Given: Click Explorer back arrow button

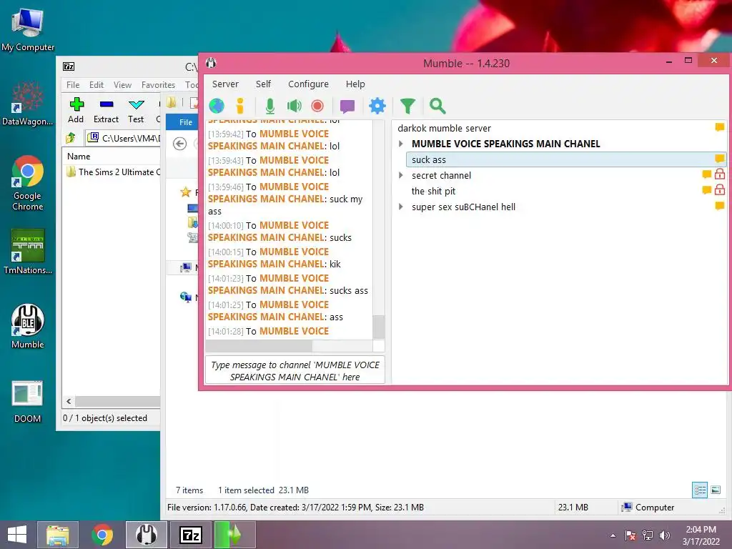Looking at the screenshot, I should 179,144.
